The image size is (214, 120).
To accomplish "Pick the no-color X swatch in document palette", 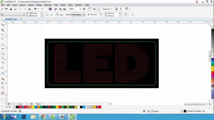I will point(14,107).
